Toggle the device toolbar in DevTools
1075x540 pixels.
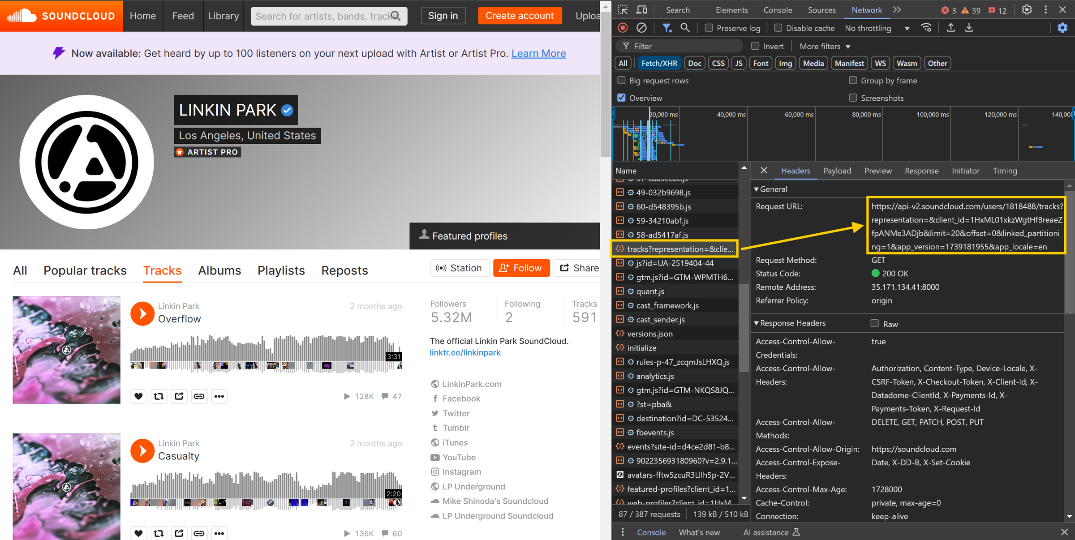(x=641, y=9)
